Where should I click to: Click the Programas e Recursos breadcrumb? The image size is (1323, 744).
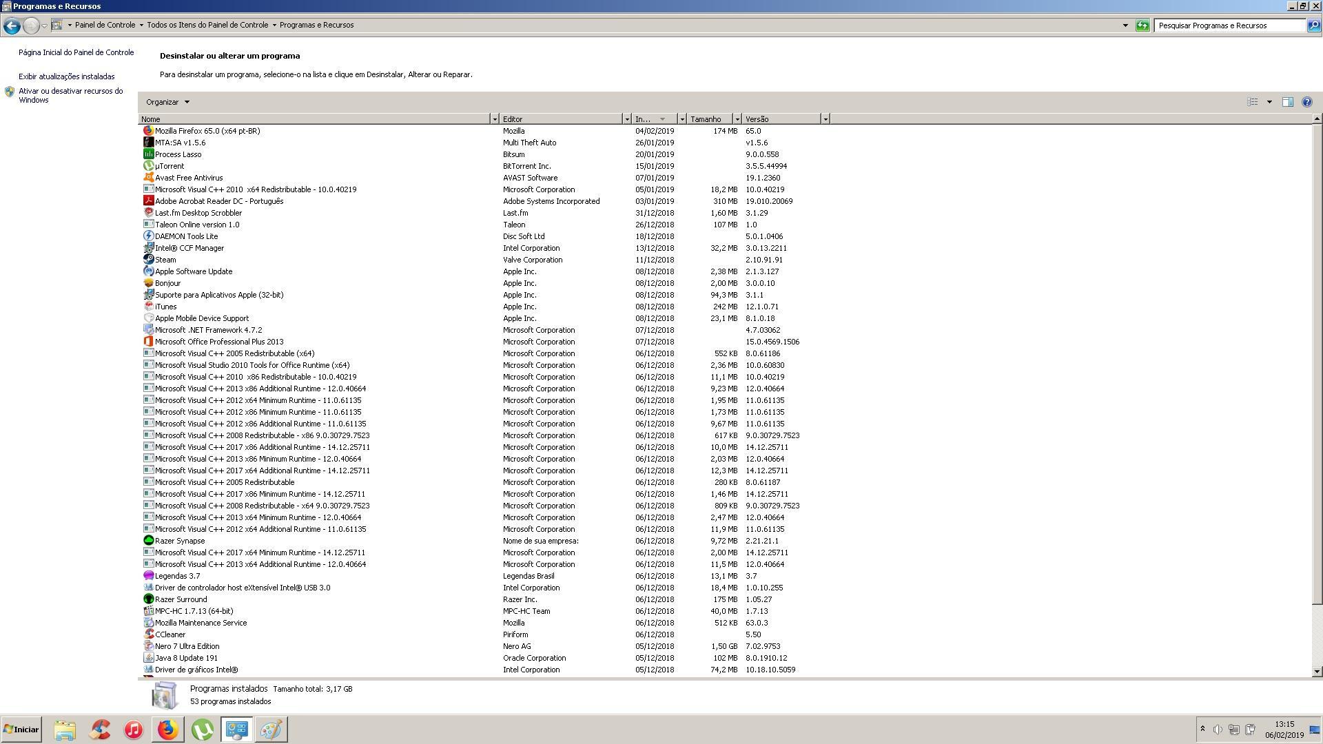coord(316,25)
